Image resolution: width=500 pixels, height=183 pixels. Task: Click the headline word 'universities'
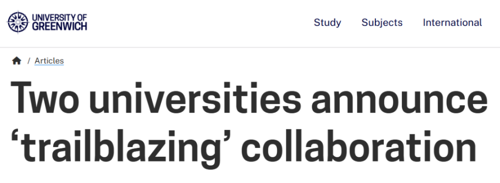click(x=195, y=97)
